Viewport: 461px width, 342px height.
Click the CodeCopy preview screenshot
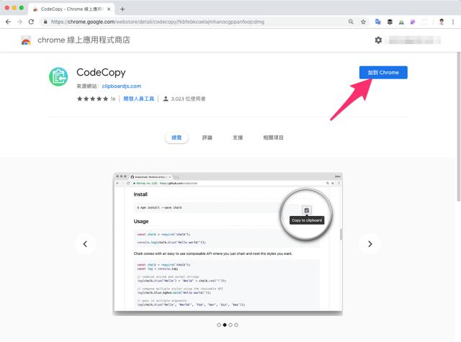[x=228, y=243]
